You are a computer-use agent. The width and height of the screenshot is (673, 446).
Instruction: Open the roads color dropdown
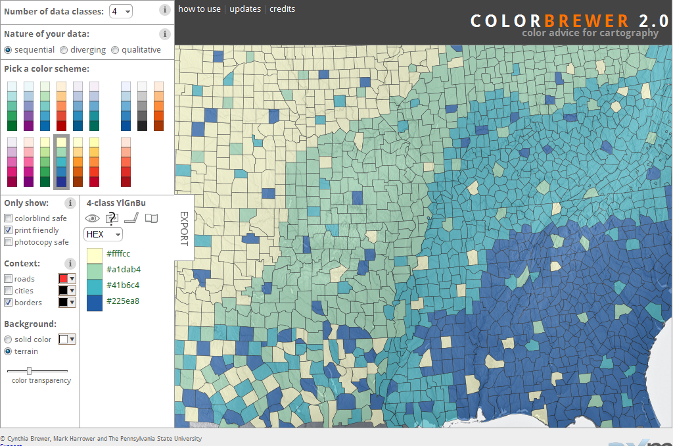68,278
